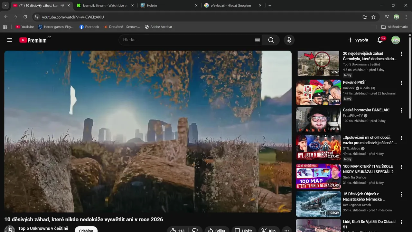412x232 pixels.
Task: Share the video via Sdílet
Action: tap(216, 230)
